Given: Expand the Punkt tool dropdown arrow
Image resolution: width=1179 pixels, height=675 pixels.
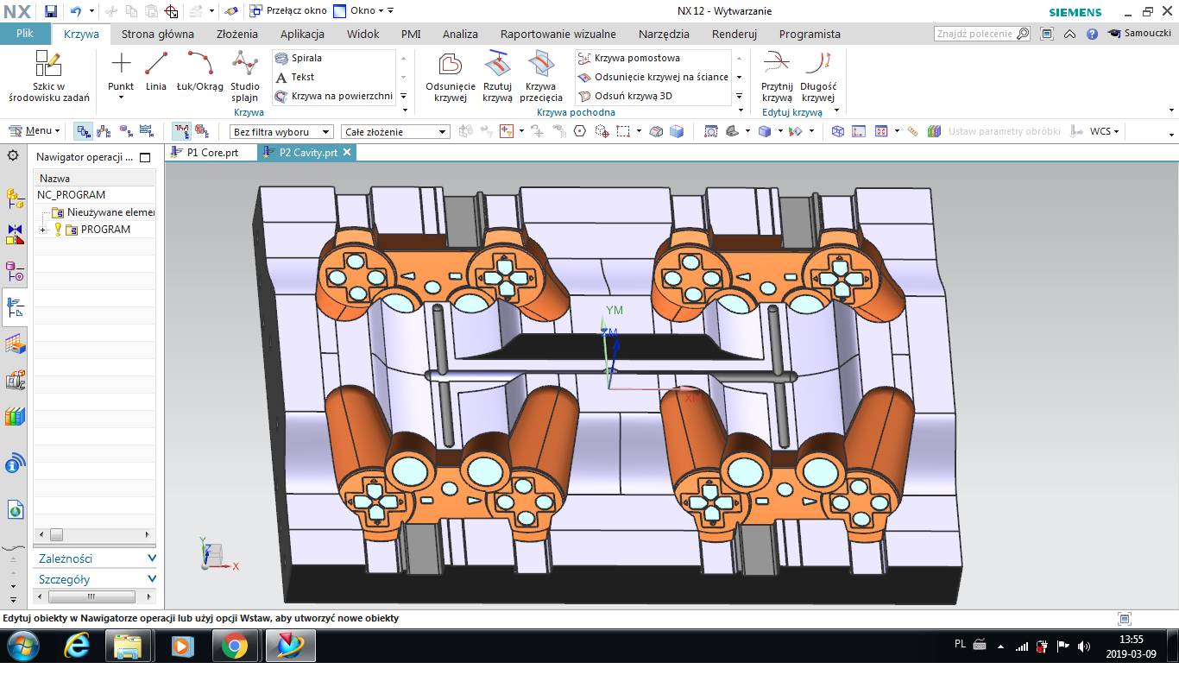Looking at the screenshot, I should (121, 98).
